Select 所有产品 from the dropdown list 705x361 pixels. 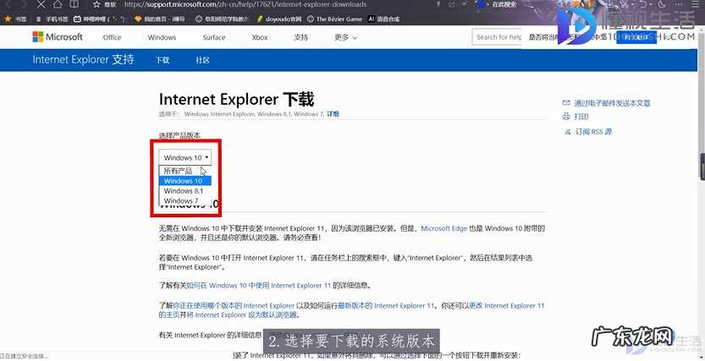tap(185, 171)
